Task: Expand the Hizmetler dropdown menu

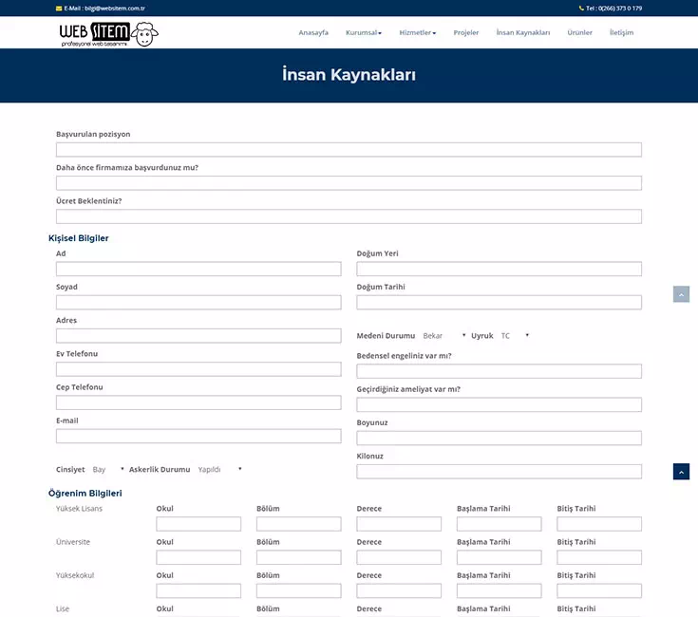Action: point(418,32)
